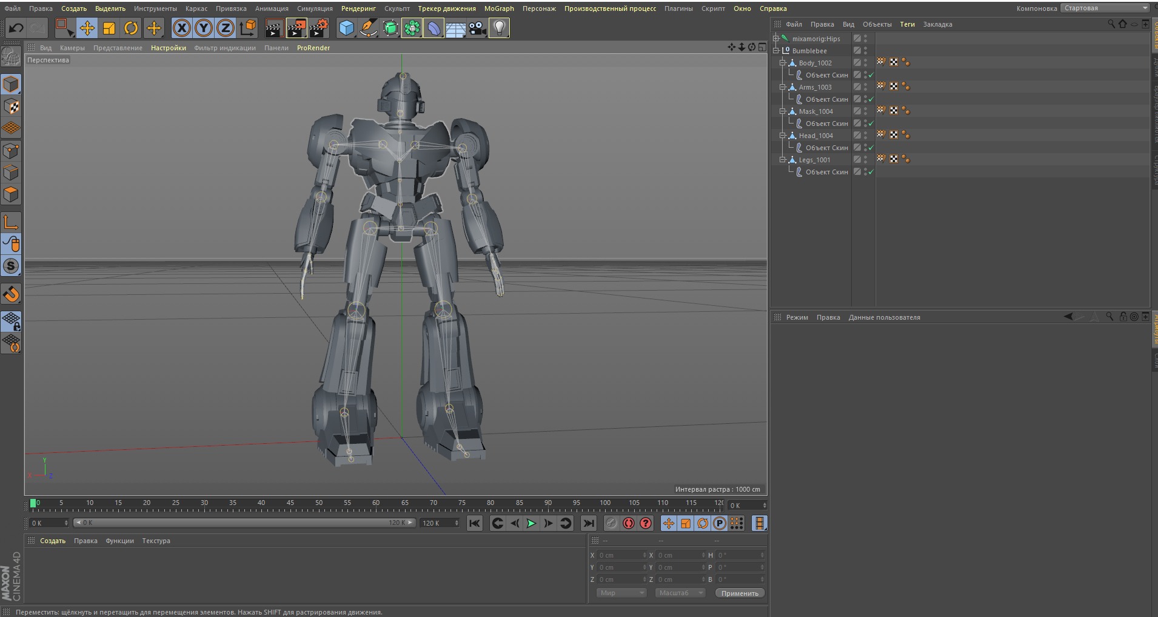Collapse the Bumblebee null group
This screenshot has width=1158, height=617.
pos(775,51)
